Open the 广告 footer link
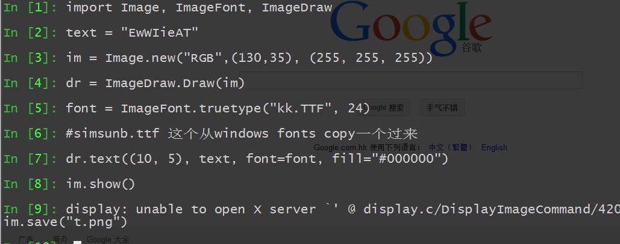The width and height of the screenshot is (620, 244). (x=26, y=240)
